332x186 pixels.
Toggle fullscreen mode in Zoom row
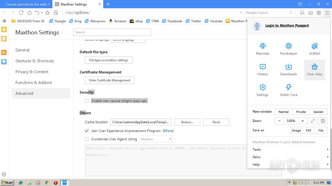(x=313, y=121)
